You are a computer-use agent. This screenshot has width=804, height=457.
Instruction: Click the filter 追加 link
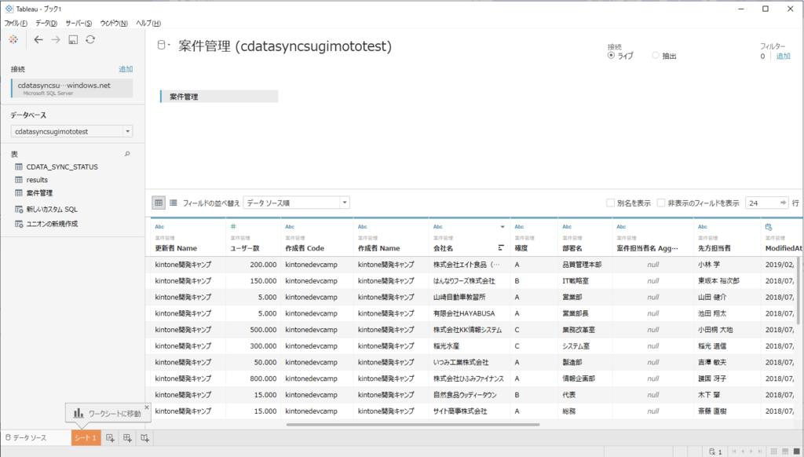tap(783, 57)
